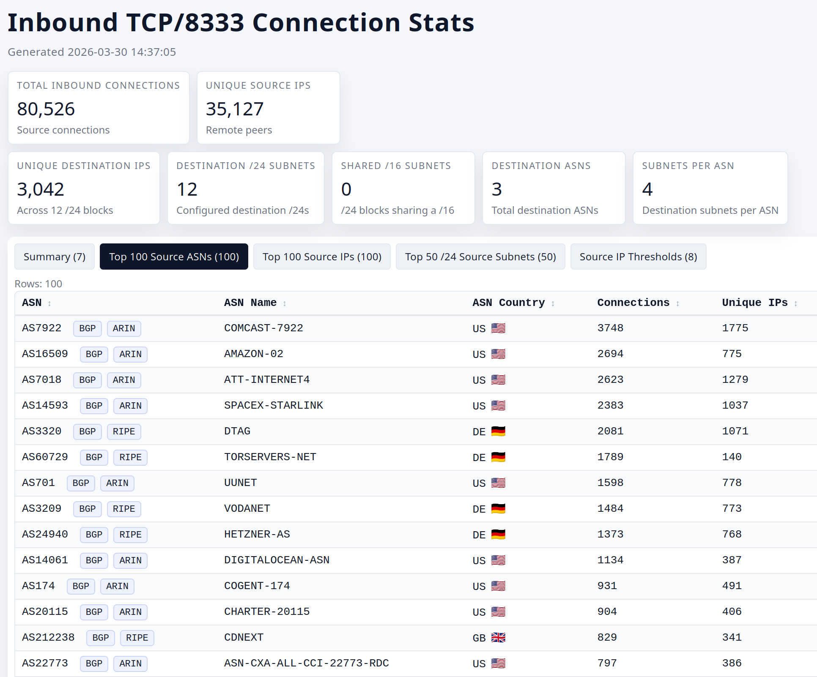Switch to Top 100 Source IPs tab
817x677 pixels.
[322, 257]
